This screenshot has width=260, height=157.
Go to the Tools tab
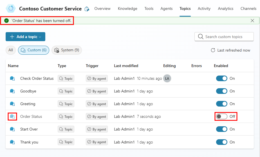149,8
